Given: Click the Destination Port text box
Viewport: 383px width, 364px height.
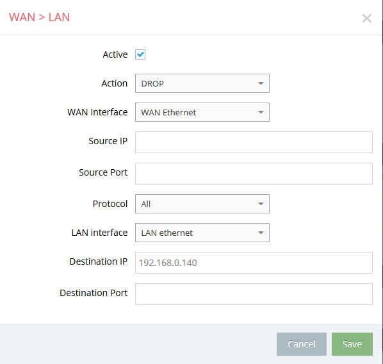Looking at the screenshot, I should point(254,294).
